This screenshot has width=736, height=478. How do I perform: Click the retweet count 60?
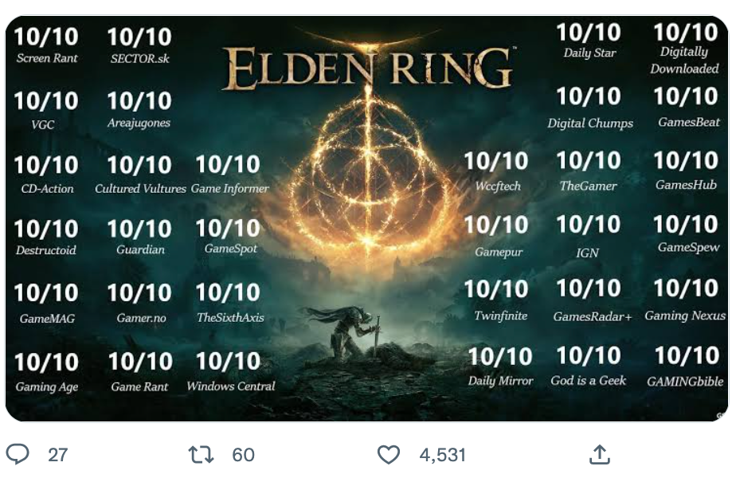coord(243,454)
